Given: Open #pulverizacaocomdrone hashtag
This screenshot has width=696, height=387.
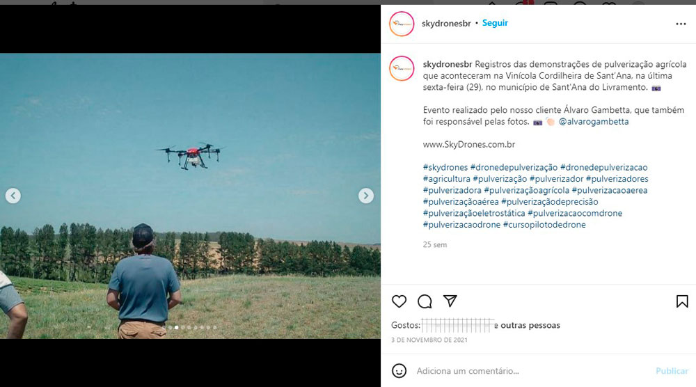Looking at the screenshot, I should 575,214.
